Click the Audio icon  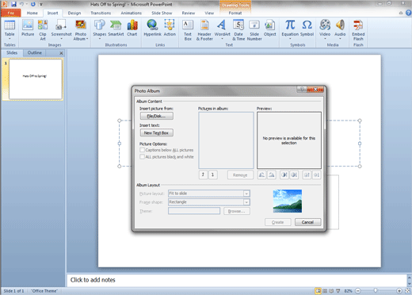tap(340, 25)
